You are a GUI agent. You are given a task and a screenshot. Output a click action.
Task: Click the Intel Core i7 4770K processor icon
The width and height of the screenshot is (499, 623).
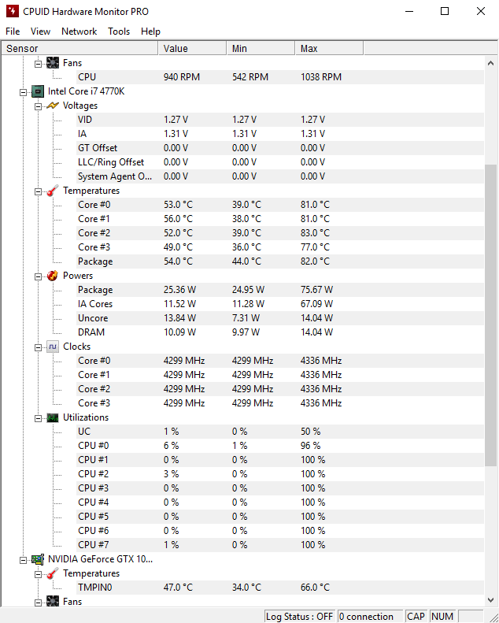(38, 91)
